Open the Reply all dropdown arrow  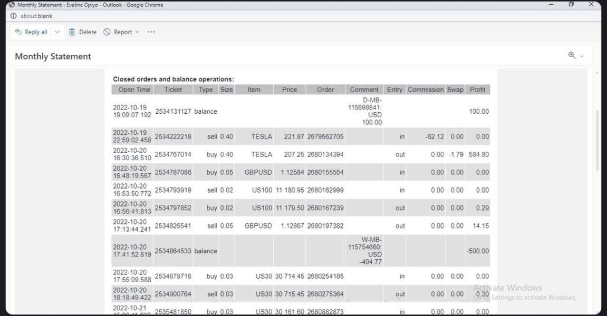coord(57,32)
